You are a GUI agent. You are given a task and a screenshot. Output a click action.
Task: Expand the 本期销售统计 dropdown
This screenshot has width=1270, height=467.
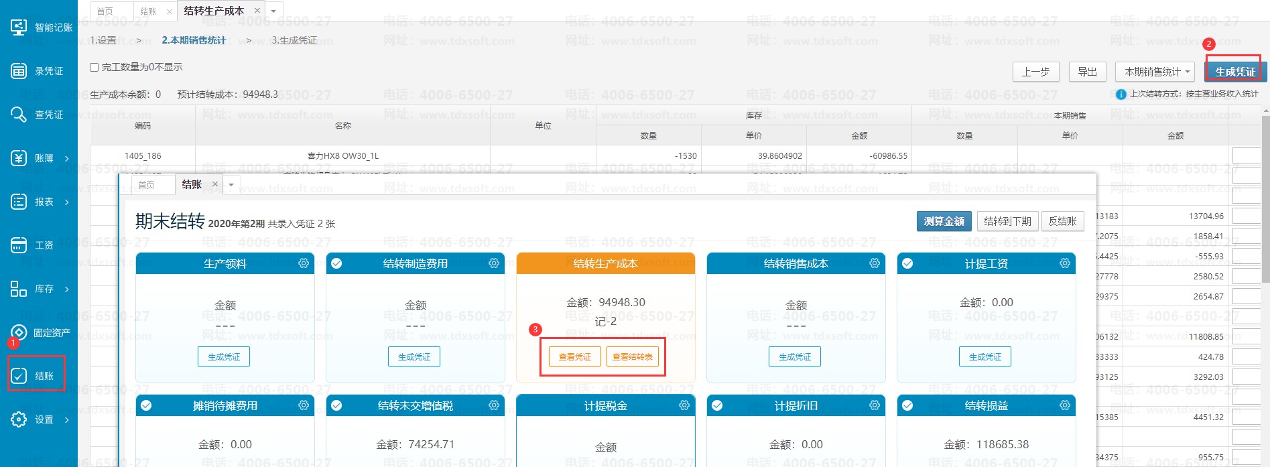click(x=1187, y=72)
